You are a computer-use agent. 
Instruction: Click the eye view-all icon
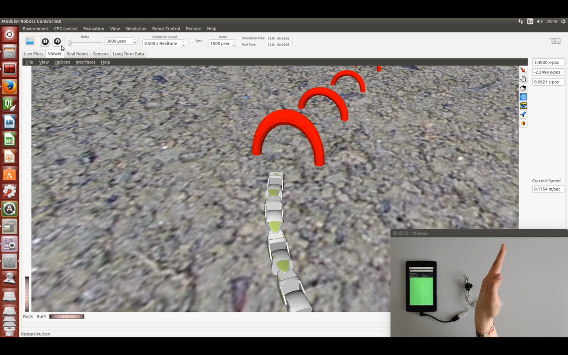[x=523, y=105]
